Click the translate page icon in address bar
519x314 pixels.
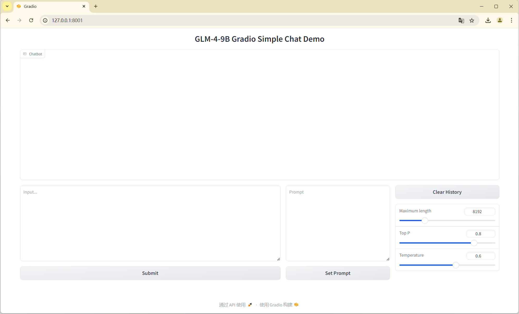tap(461, 20)
